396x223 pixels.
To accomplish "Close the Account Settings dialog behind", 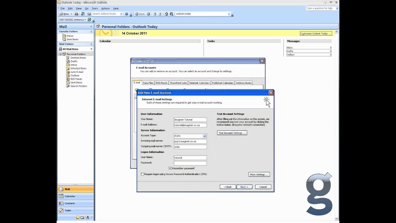I will pyautogui.click(x=262, y=61).
